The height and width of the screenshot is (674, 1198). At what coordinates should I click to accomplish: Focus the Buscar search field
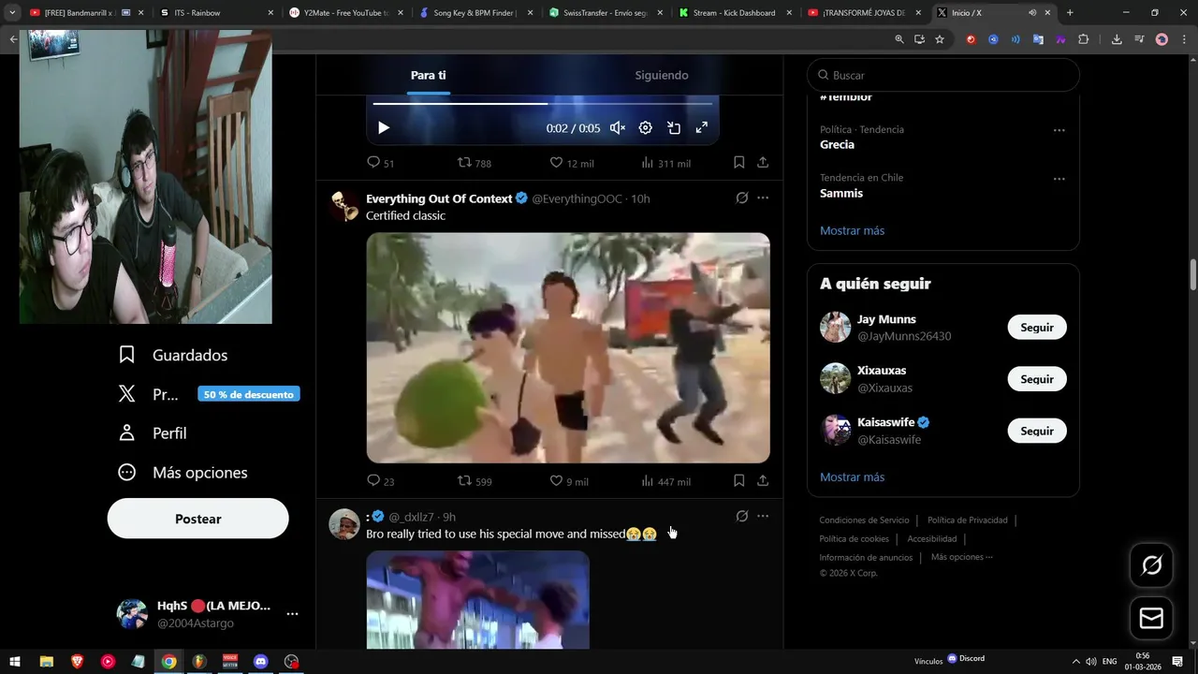[943, 75]
